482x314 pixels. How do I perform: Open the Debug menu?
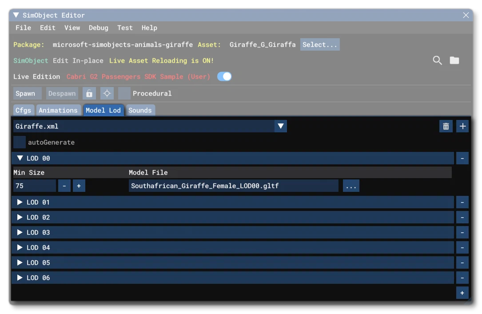tap(98, 28)
